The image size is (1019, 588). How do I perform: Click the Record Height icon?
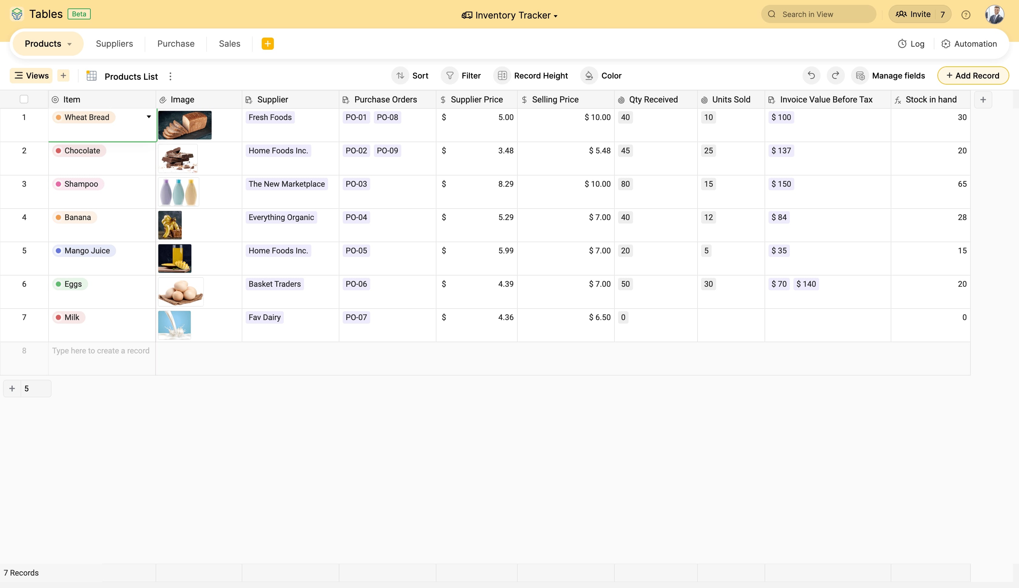click(x=502, y=75)
